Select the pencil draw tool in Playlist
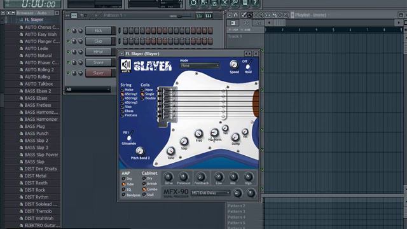 (x=244, y=15)
